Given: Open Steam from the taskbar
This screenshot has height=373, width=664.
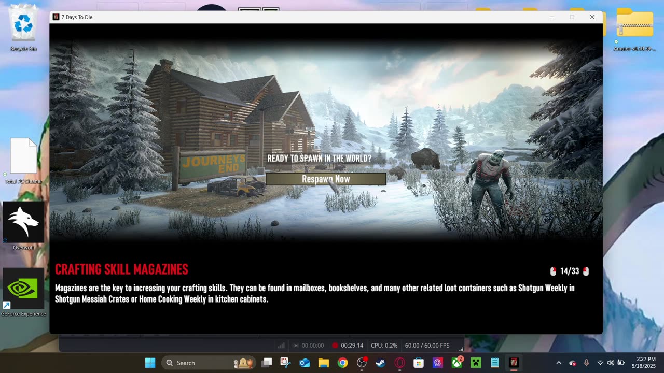Looking at the screenshot, I should tap(381, 363).
